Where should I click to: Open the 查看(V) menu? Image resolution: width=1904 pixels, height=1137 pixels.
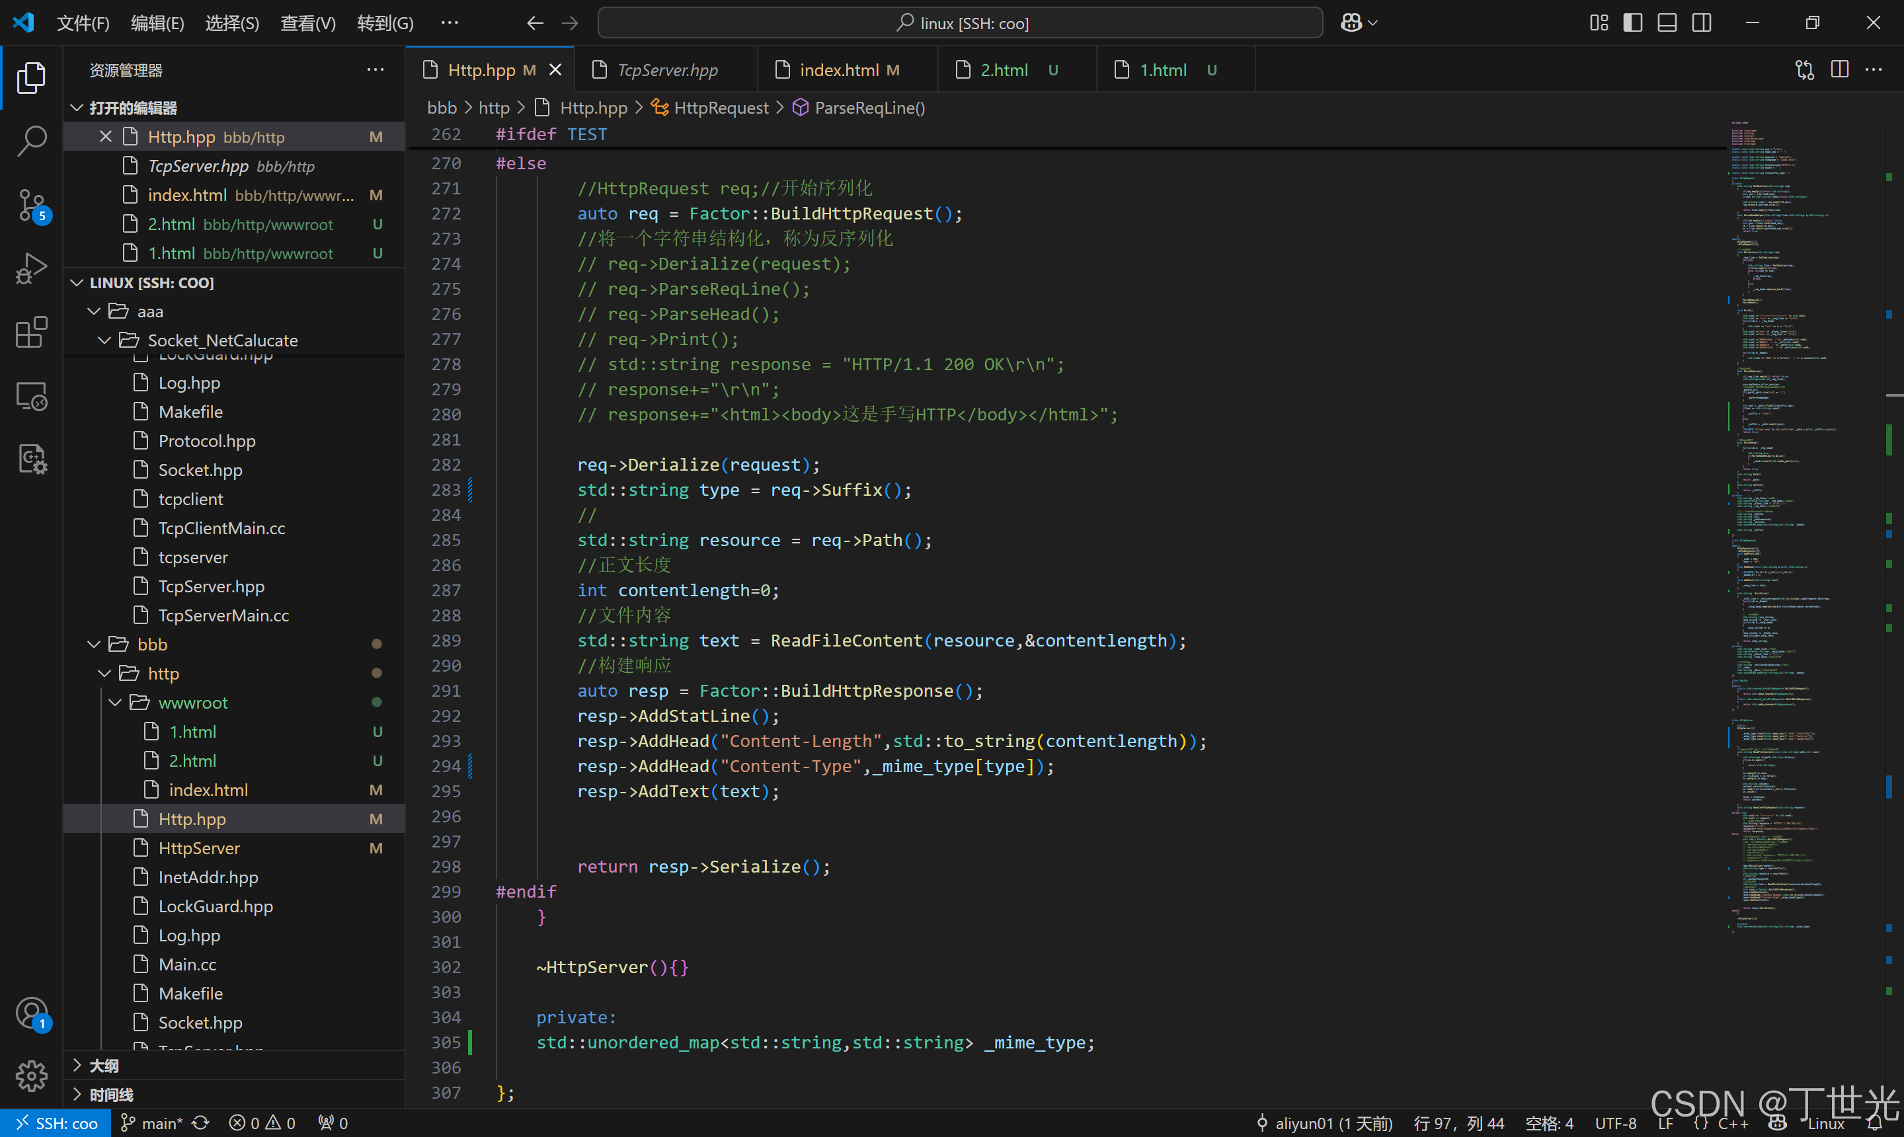tap(307, 23)
